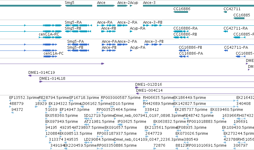Open the DME1-014C19 clone label
Viewport: 254px width, 150px height.
tap(41, 73)
